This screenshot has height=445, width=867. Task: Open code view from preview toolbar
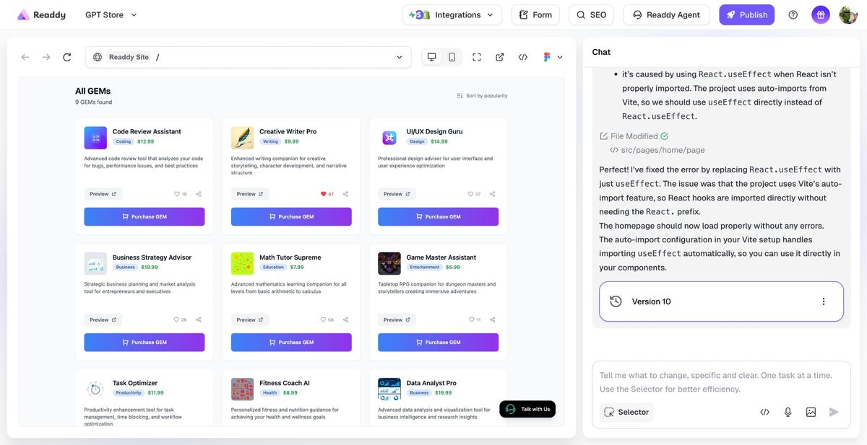point(523,57)
